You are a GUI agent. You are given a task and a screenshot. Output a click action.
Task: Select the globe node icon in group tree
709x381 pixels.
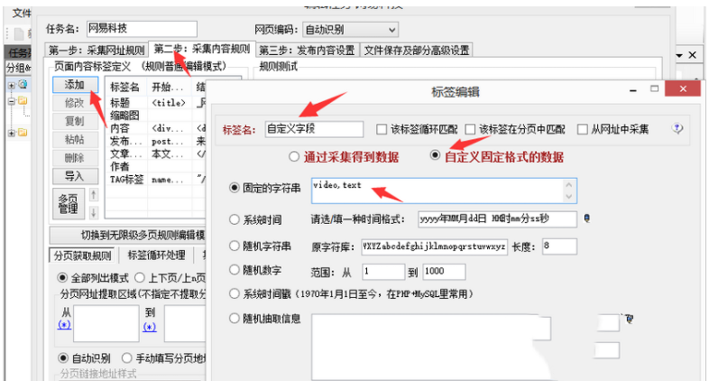[x=22, y=85]
